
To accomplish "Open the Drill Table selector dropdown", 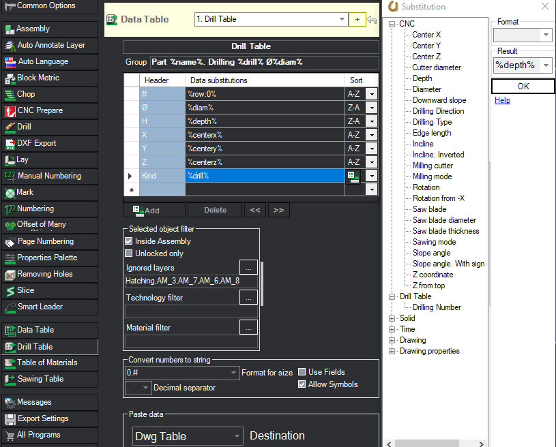I will tap(342, 19).
